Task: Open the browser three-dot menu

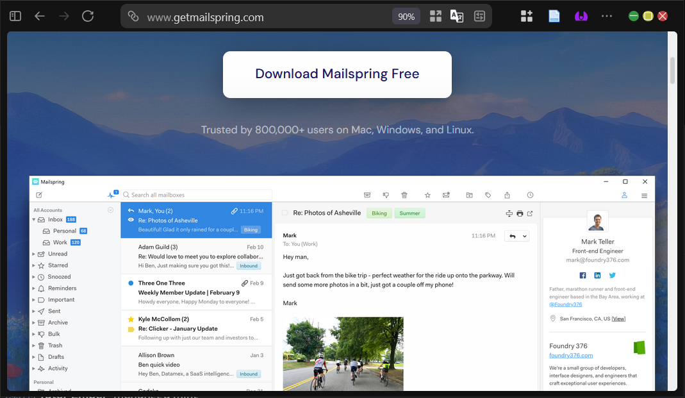Action: (607, 16)
